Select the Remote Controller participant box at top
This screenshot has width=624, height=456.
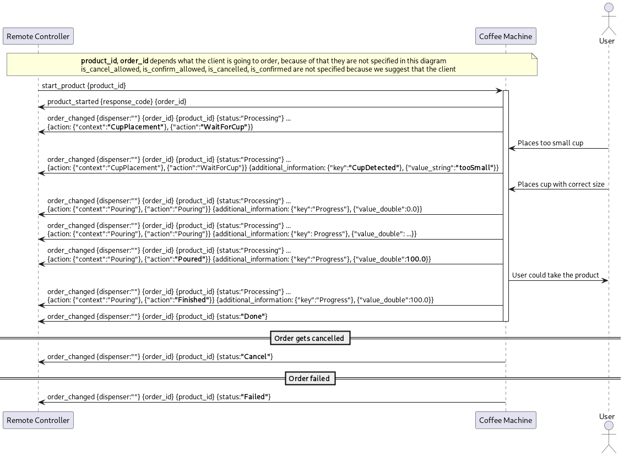coord(38,36)
